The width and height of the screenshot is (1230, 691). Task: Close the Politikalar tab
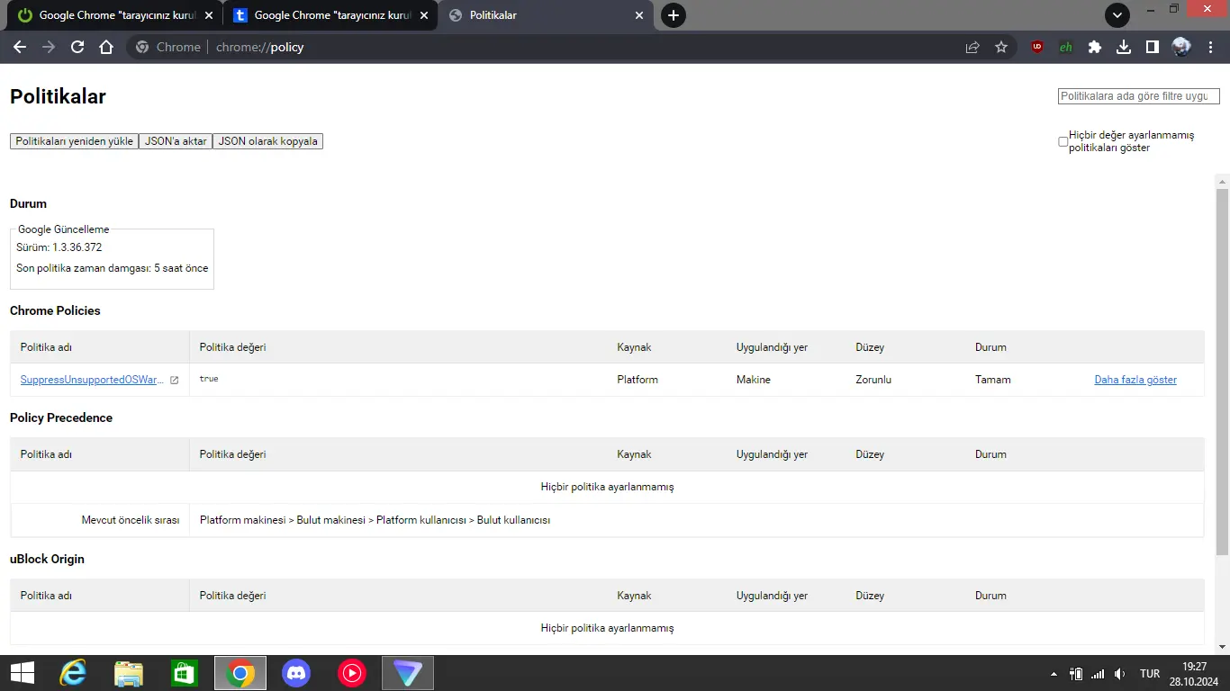click(x=639, y=15)
